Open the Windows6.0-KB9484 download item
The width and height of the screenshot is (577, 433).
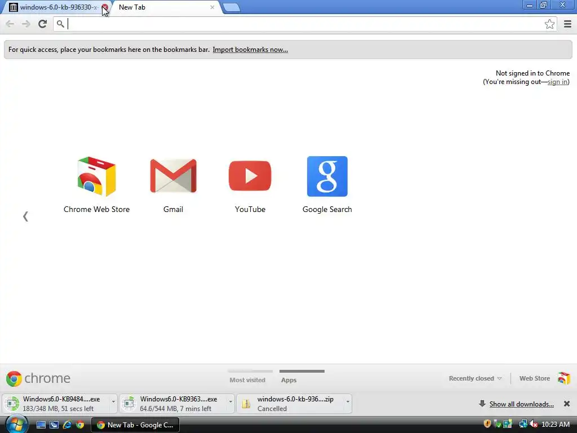(57, 404)
